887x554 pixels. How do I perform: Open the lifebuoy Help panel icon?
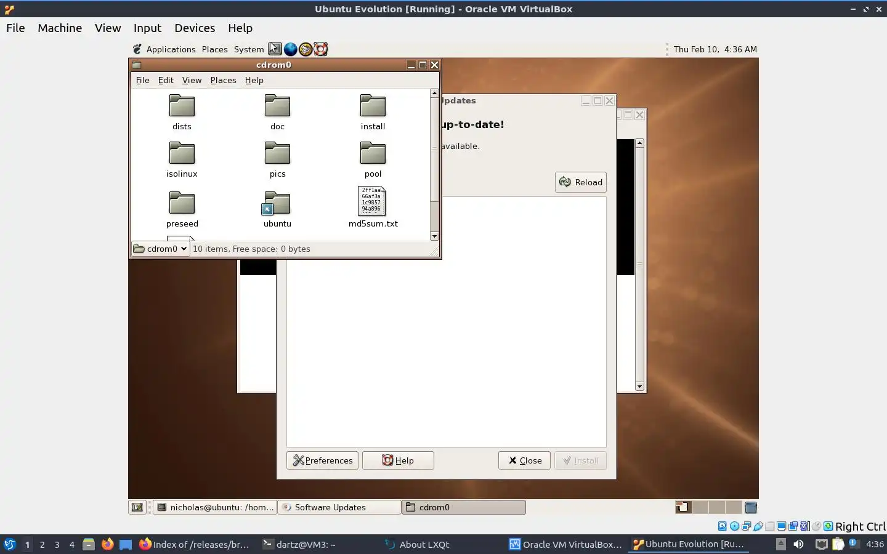tap(320, 49)
